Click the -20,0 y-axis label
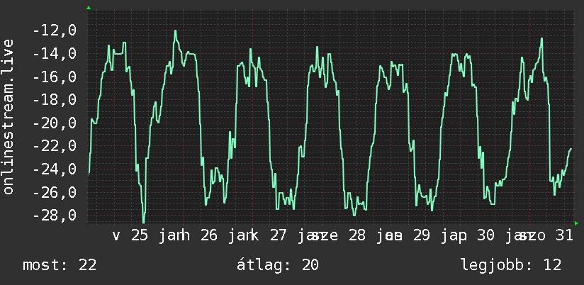 click(55, 123)
